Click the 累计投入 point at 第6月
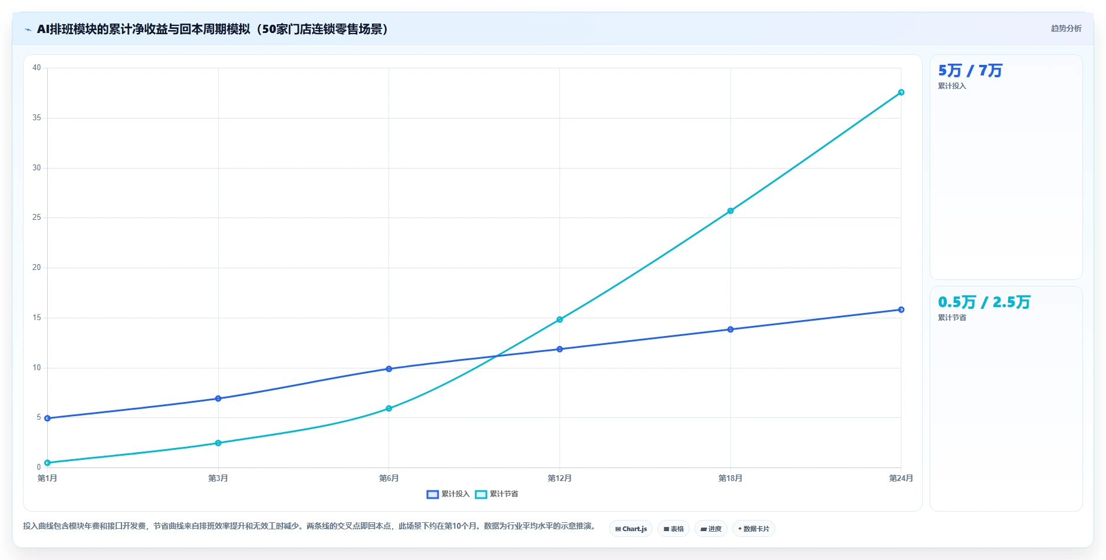The height and width of the screenshot is (560, 1106). (x=389, y=369)
